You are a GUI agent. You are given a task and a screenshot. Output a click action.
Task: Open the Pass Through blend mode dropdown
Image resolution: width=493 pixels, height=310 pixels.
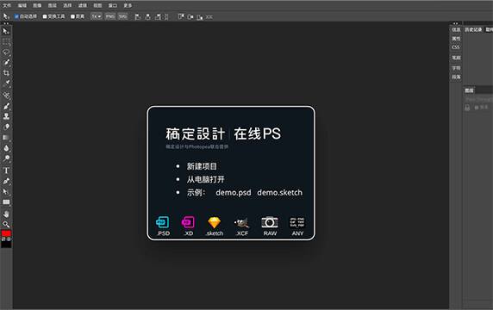click(x=478, y=99)
